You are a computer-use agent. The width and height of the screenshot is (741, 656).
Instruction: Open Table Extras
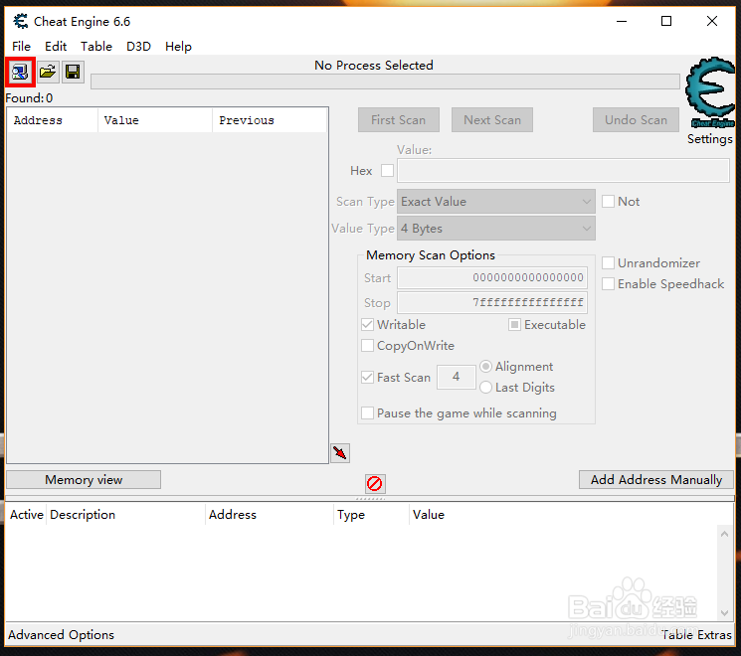point(696,635)
